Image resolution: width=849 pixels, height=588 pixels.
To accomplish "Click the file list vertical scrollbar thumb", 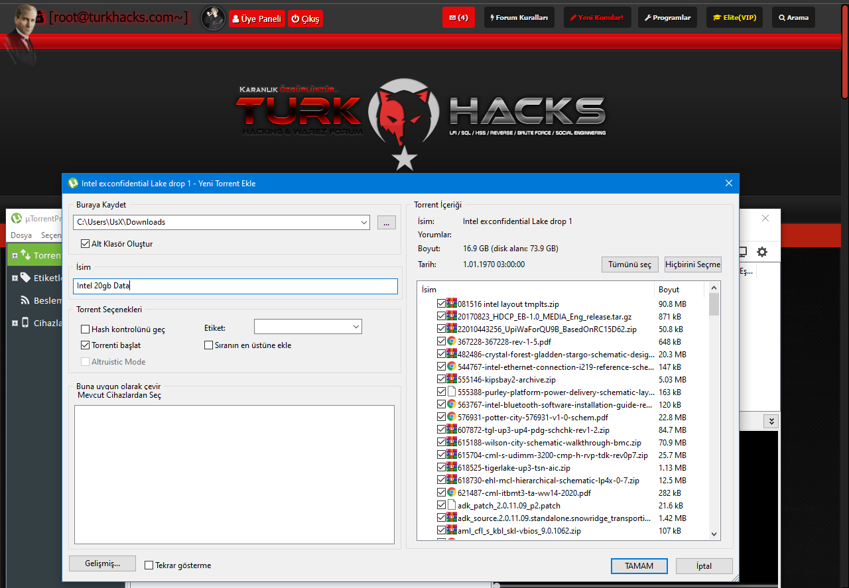I will 714,305.
